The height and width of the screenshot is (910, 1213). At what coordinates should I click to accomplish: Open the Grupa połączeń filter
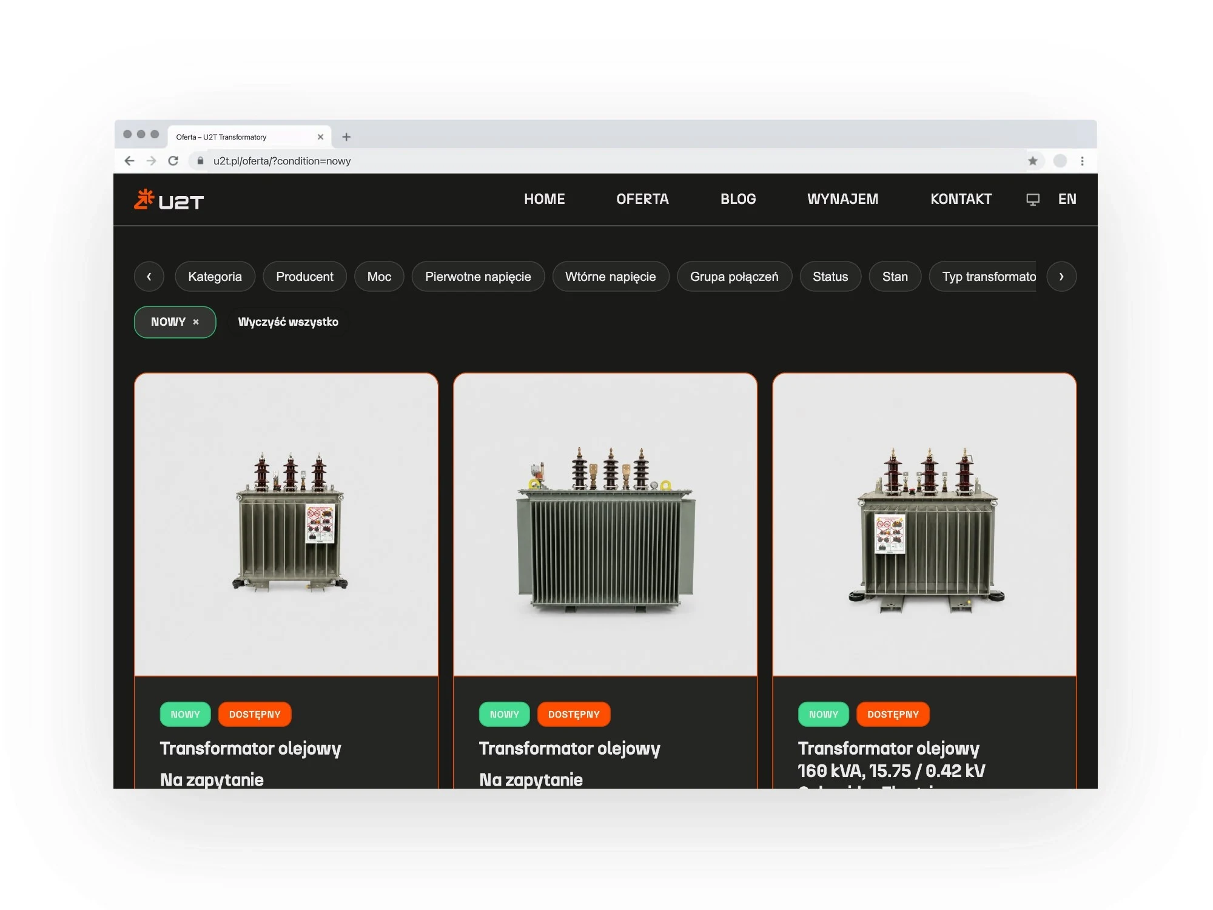pos(734,277)
